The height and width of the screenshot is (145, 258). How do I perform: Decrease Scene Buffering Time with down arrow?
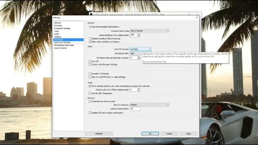pyautogui.click(x=139, y=36)
